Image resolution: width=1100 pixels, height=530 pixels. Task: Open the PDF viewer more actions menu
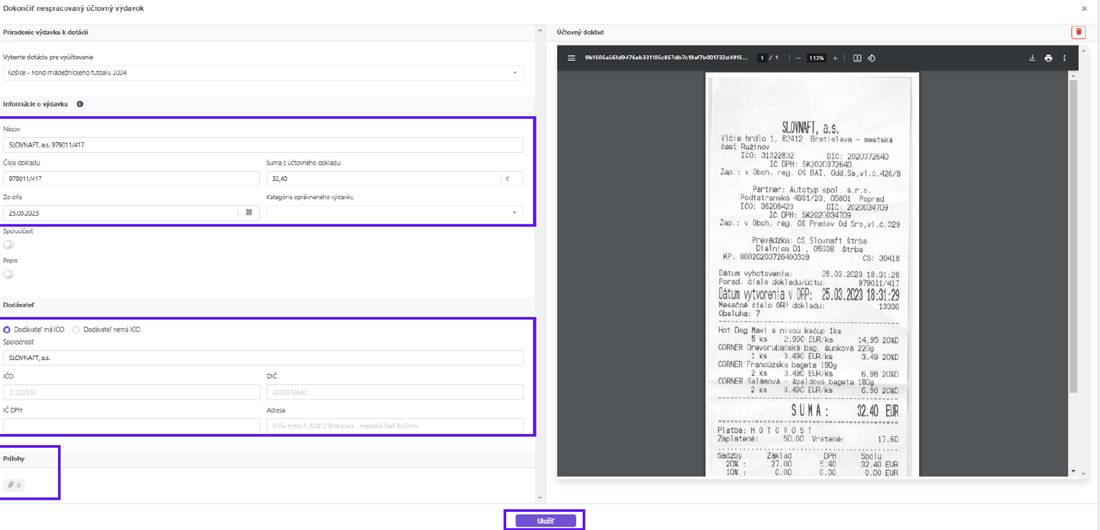pos(1064,58)
